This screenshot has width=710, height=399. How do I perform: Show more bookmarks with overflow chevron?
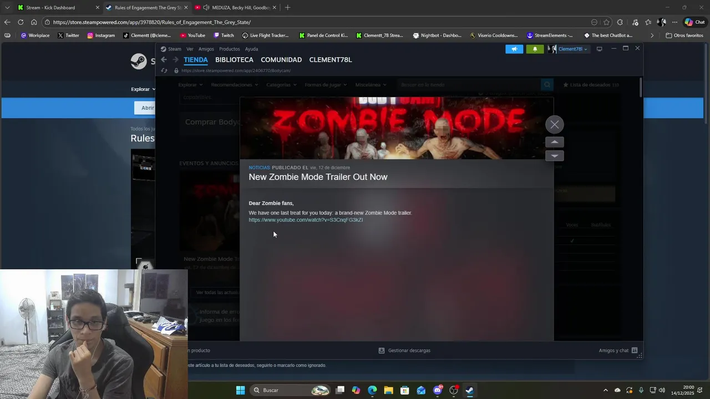click(652, 35)
